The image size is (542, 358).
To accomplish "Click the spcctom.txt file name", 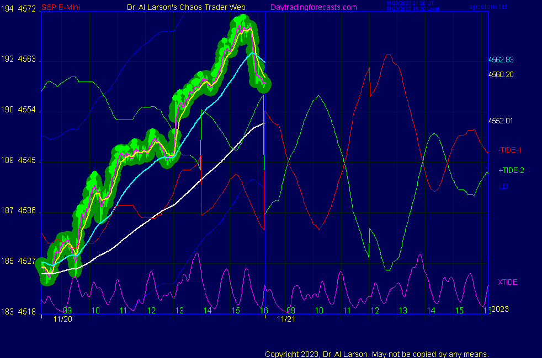I will pyautogui.click(x=488, y=7).
